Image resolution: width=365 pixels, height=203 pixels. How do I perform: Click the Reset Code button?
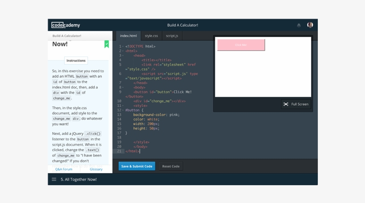pos(171,166)
